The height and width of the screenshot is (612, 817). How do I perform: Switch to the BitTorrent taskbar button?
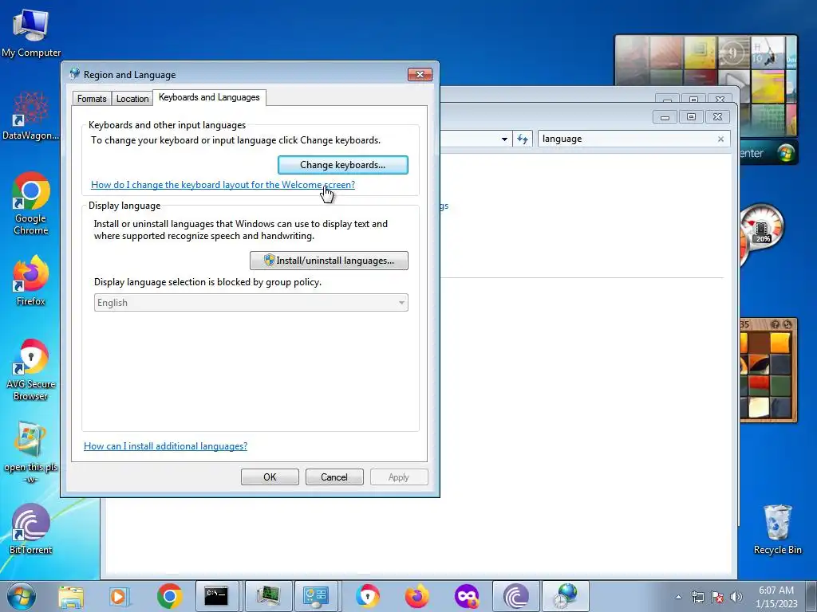(x=516, y=596)
